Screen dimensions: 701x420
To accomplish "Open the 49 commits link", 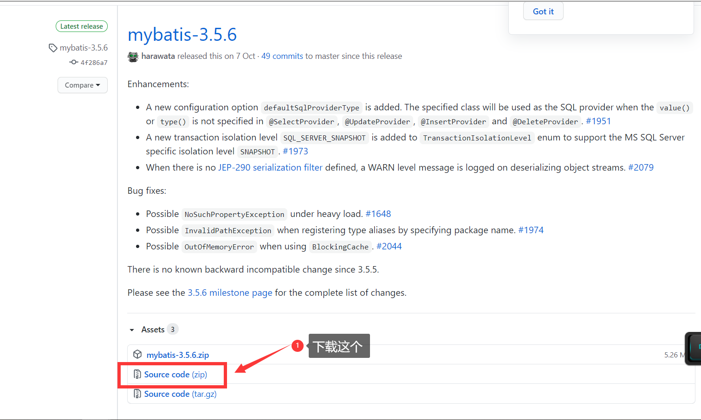I will coord(282,56).
